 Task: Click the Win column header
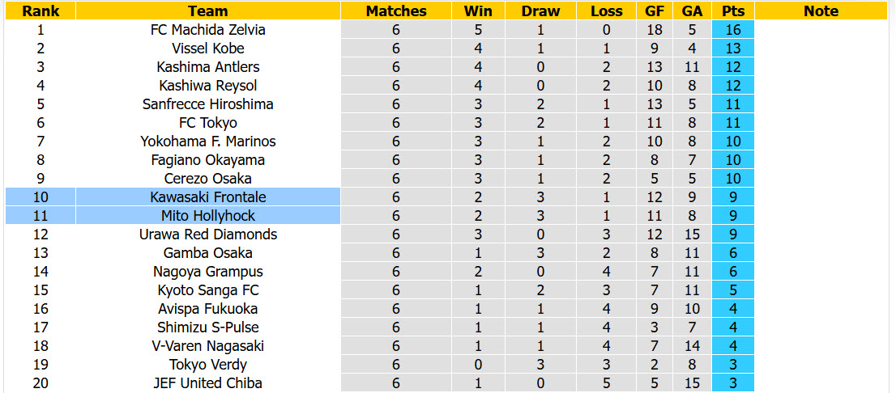478,11
